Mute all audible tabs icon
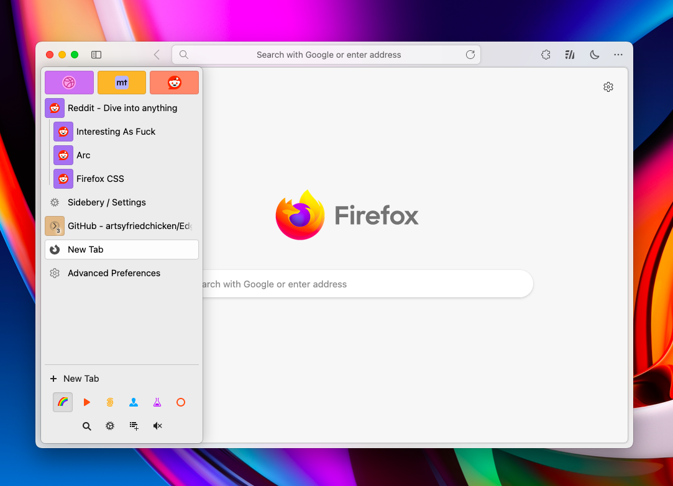Viewport: 673px width, 486px height. coord(157,426)
